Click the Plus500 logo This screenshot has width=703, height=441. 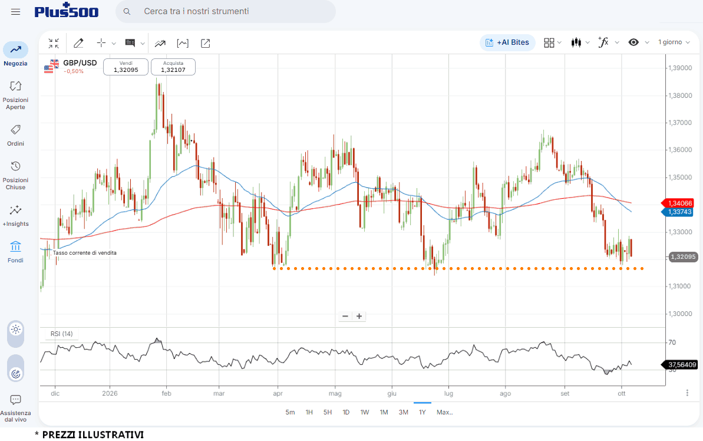click(x=67, y=11)
